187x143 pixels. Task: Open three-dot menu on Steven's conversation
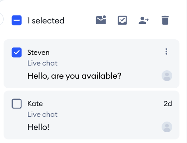click(x=166, y=52)
